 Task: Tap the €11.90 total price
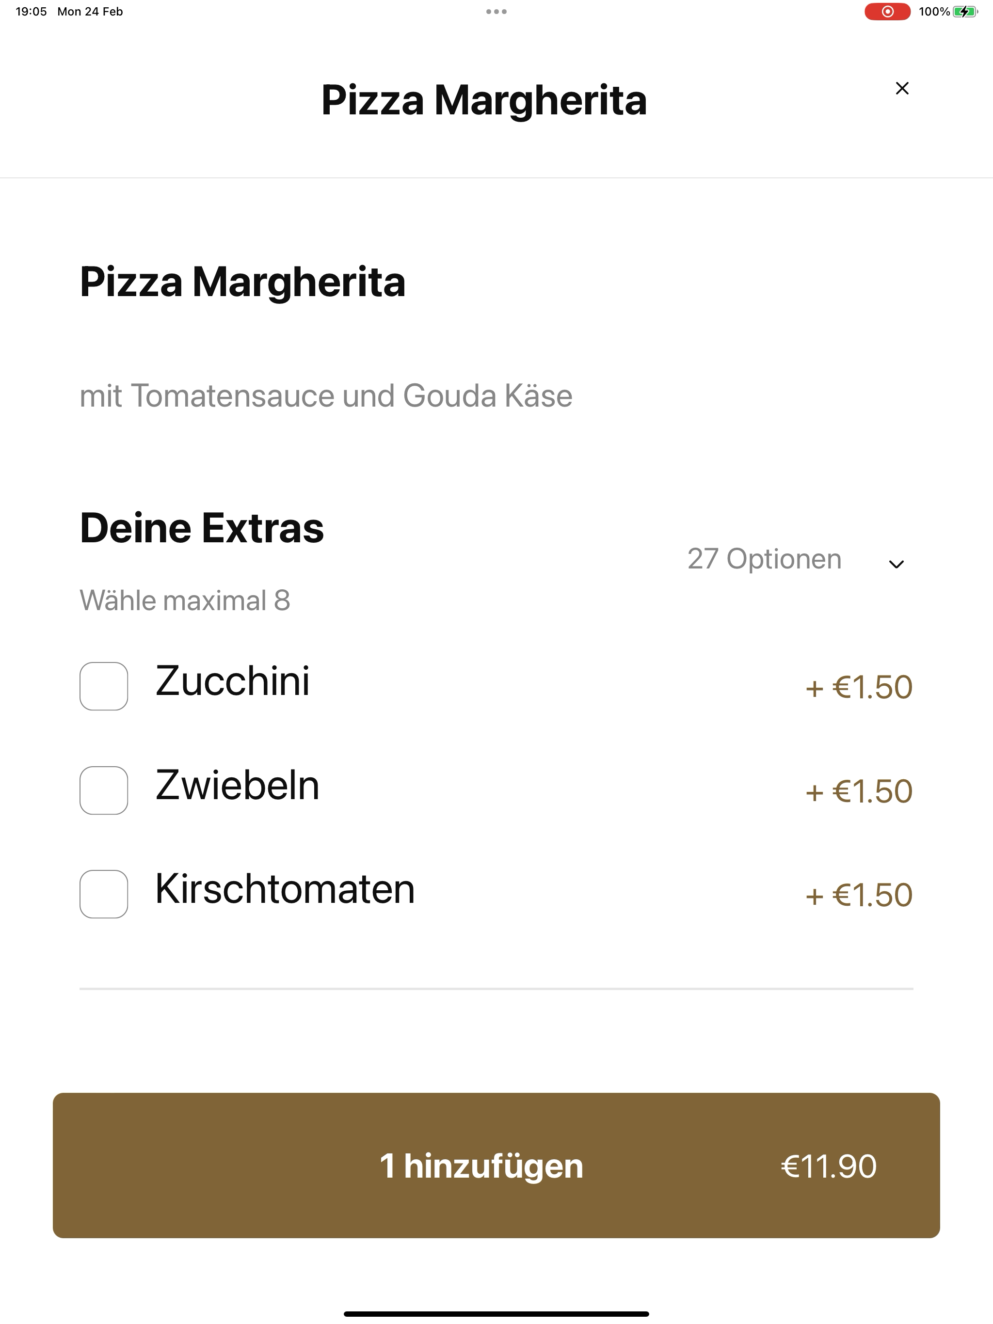(828, 1166)
